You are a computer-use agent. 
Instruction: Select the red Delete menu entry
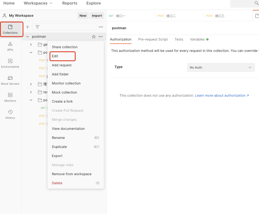tap(76, 183)
